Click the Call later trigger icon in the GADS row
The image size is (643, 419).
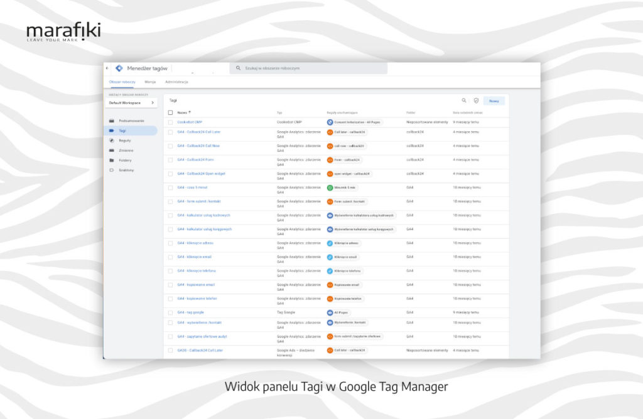[x=330, y=350]
